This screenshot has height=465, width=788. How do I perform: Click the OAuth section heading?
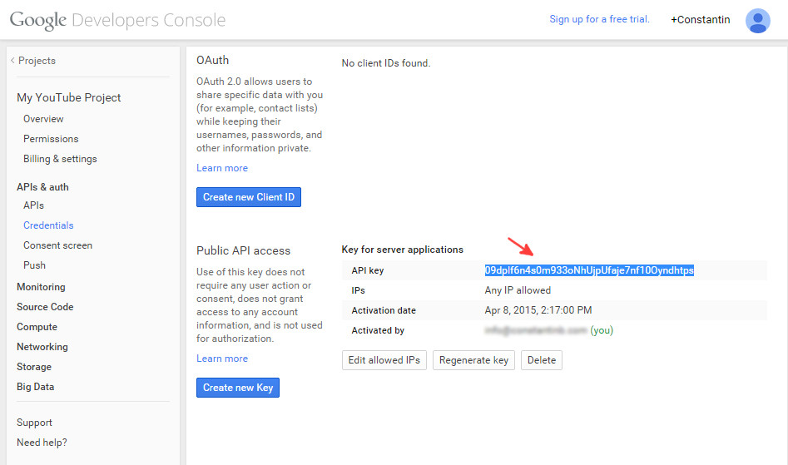212,60
